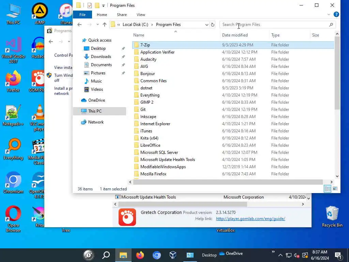Launch Firefox from the desktop
349x262 pixels.
(13, 81)
